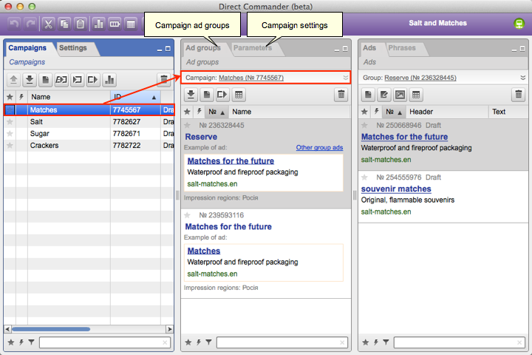Screen dimensions: 532x355
Task: Click the Undo icon in top toolbar
Action: click(x=14, y=24)
